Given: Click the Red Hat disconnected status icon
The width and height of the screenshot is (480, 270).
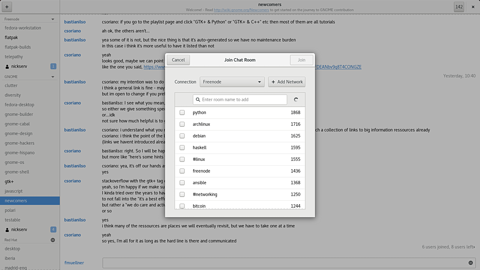Looking at the screenshot, I should (53, 240).
